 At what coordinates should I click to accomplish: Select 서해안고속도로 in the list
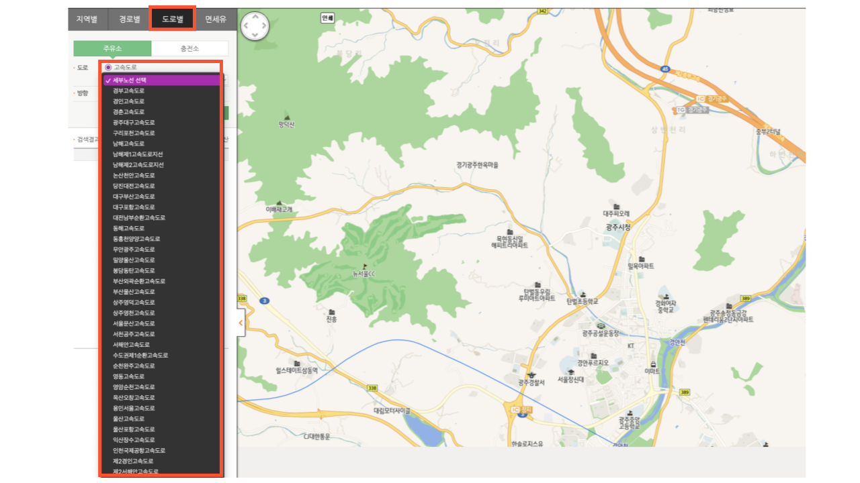click(x=161, y=345)
